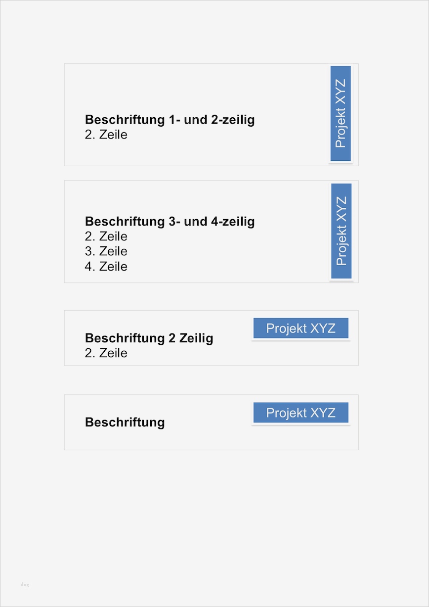Click the "Beschriftung 2 Zeilig" heading
The height and width of the screenshot is (607, 429).
tap(149, 338)
